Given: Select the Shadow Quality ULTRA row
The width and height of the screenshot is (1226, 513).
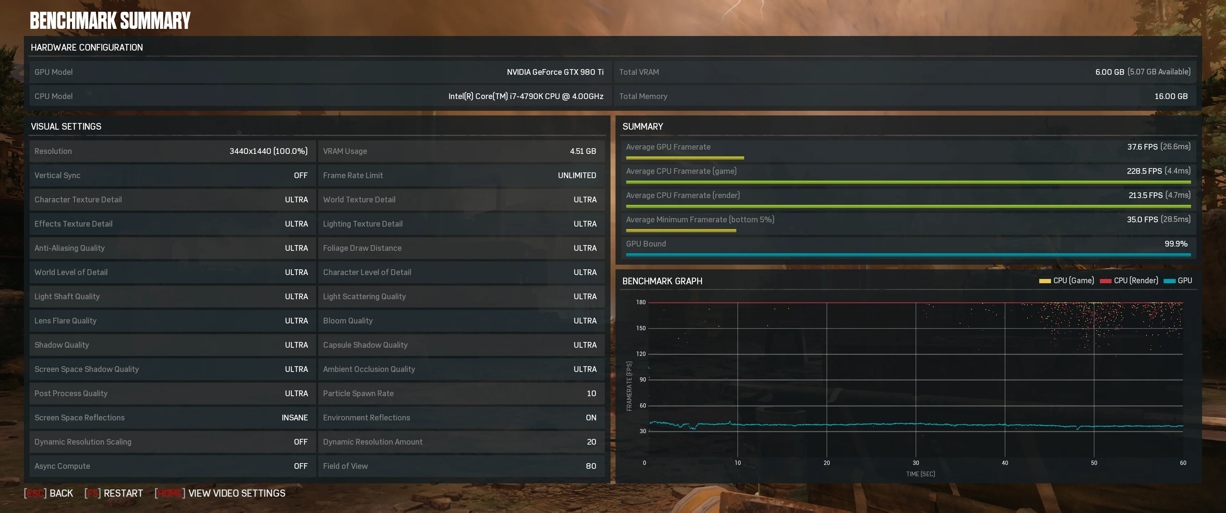Looking at the screenshot, I should 172,344.
